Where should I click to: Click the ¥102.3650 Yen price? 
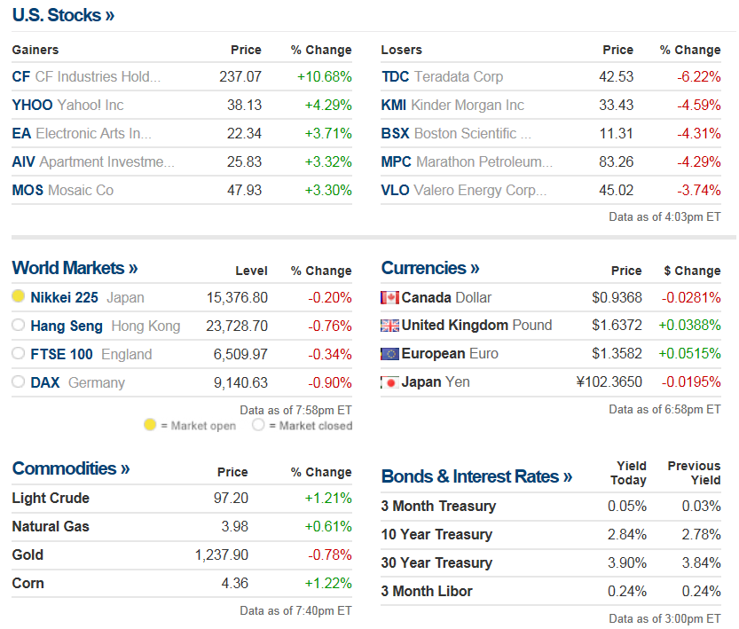(609, 382)
